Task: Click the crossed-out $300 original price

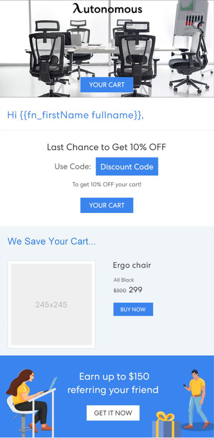Action: point(120,290)
